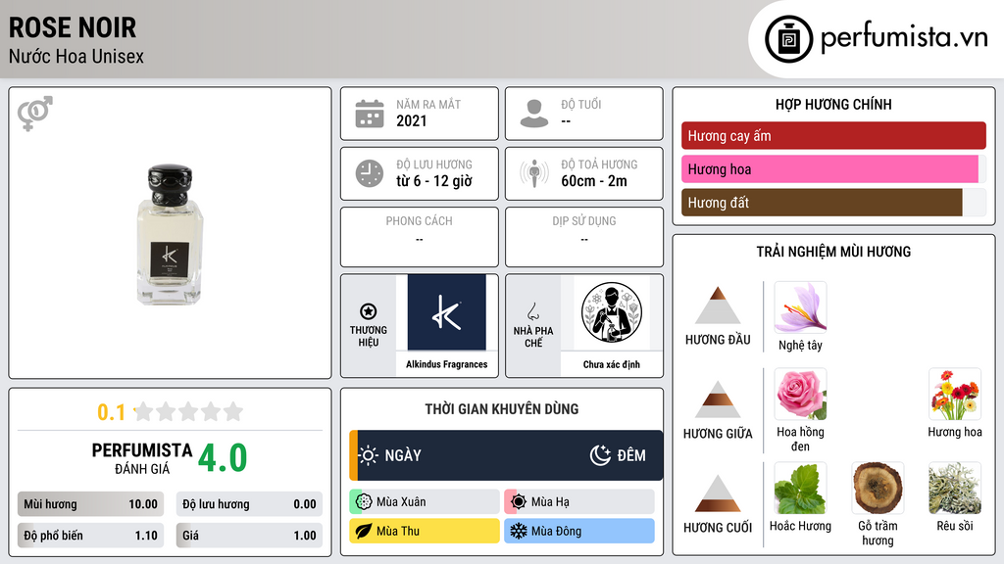Click the Giá 1.00 score box
This screenshot has height=564, width=1004.
coord(249,536)
